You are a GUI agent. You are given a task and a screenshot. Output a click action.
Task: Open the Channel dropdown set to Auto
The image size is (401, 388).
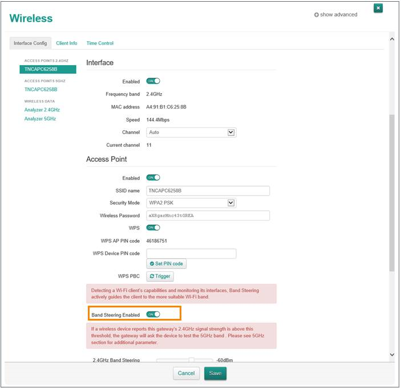coord(191,132)
